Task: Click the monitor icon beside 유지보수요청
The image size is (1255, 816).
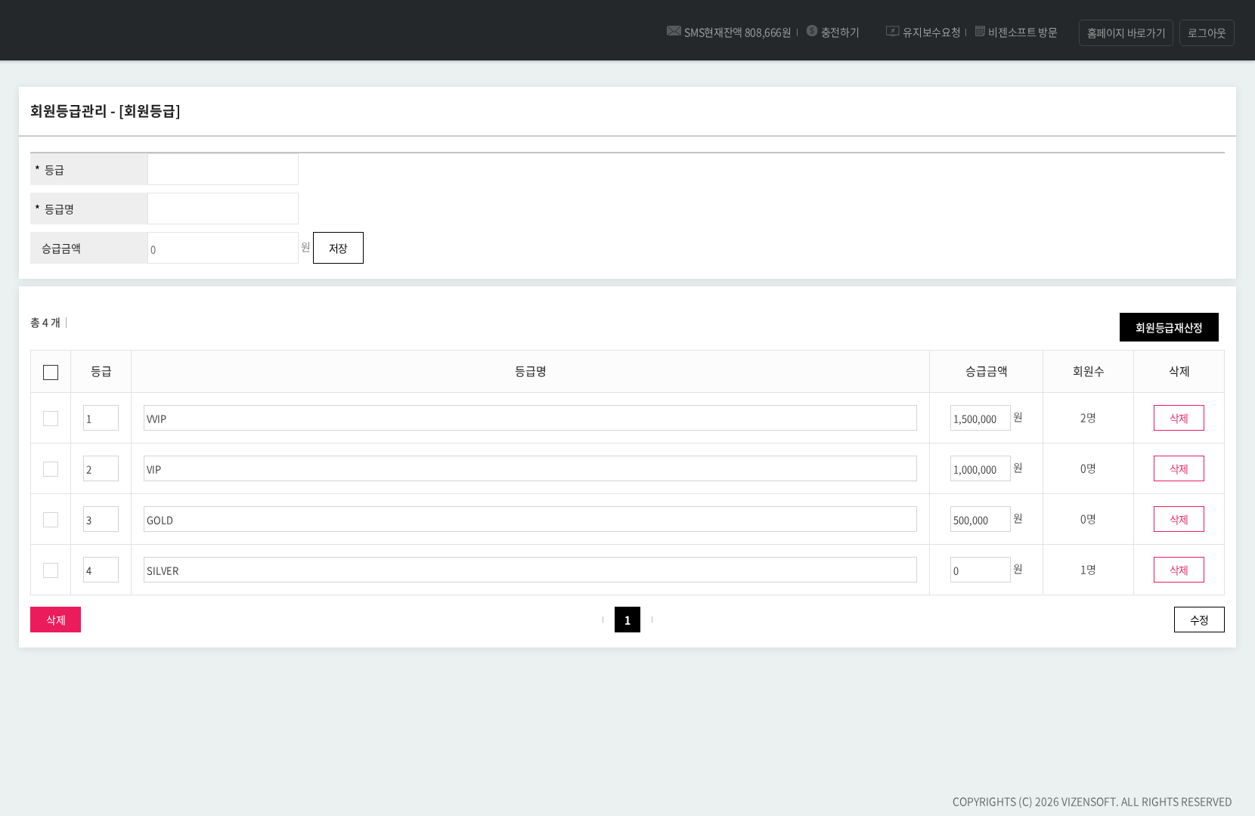Action: point(892,31)
